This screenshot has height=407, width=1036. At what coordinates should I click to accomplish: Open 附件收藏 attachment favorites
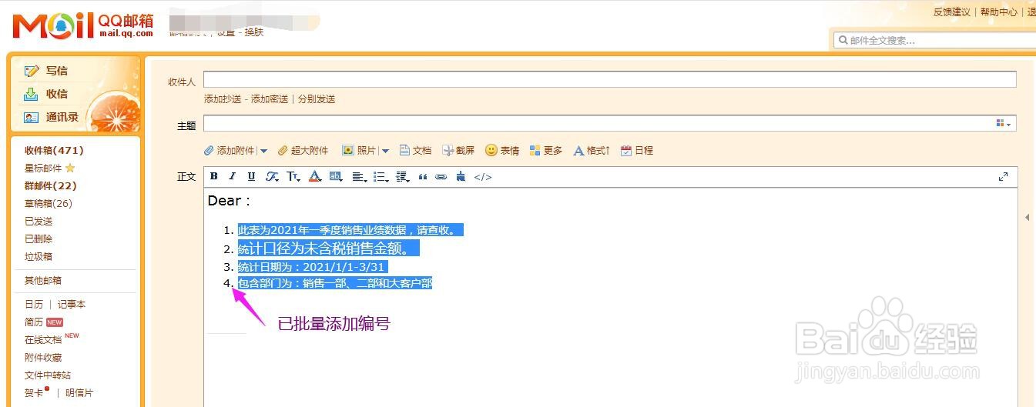point(43,358)
